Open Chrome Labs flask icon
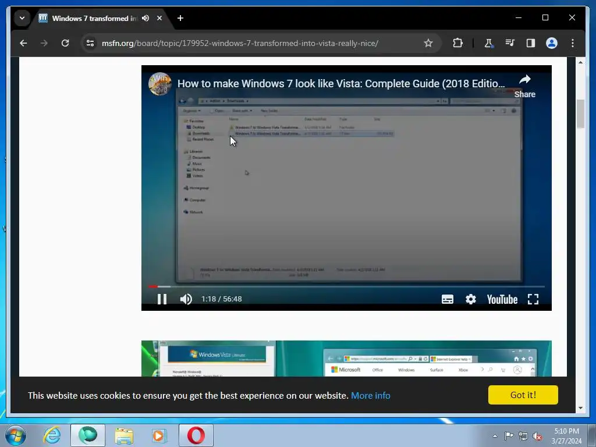This screenshot has width=596, height=447. click(x=489, y=43)
